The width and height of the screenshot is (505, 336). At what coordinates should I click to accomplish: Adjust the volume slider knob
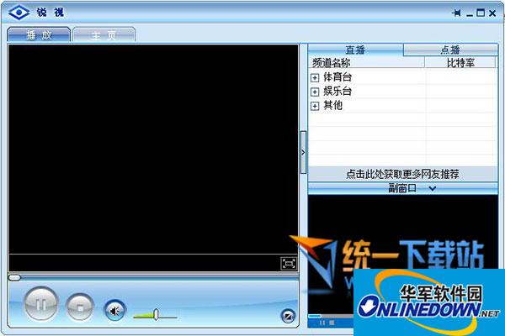pos(157,314)
